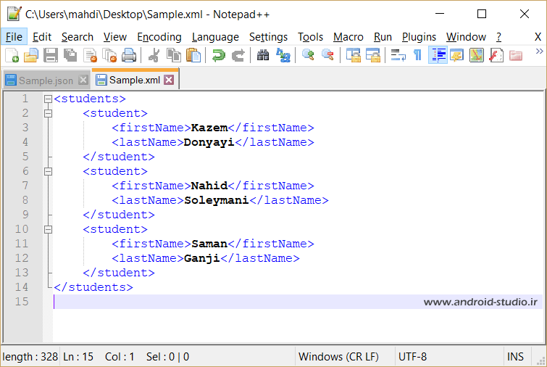Toggle Show All Characters pilcrow icon

(417, 56)
